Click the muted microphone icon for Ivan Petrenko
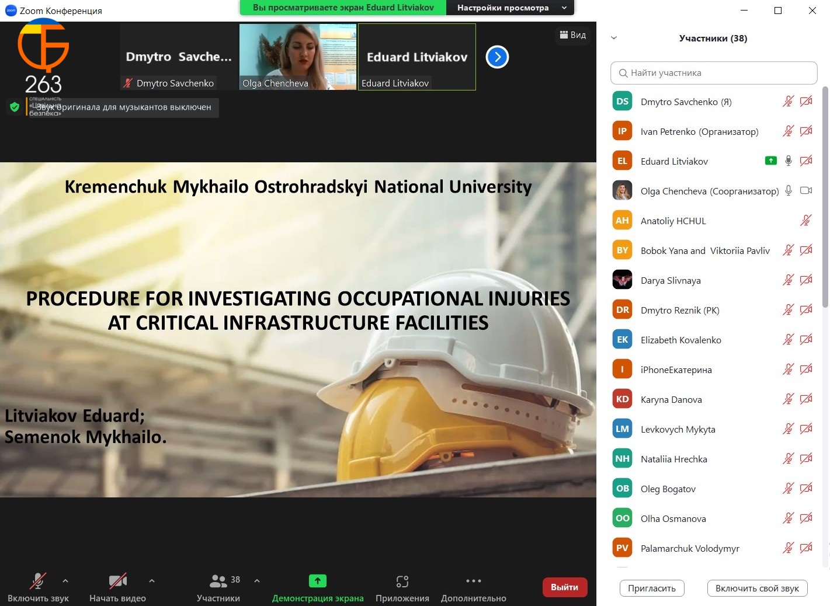The image size is (830, 606). point(788,131)
